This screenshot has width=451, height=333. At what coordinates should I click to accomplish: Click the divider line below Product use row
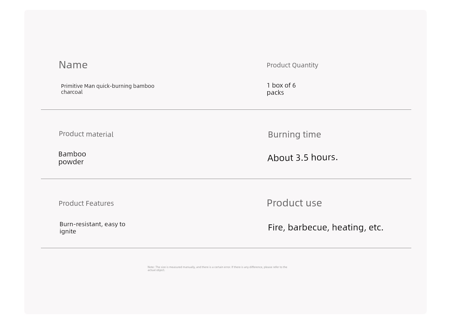[x=226, y=248]
